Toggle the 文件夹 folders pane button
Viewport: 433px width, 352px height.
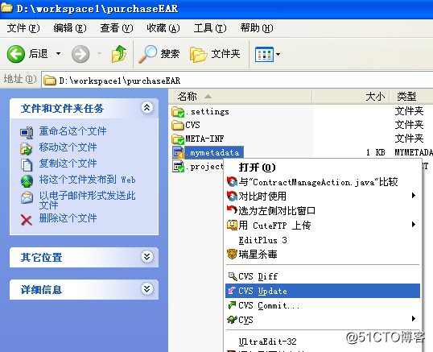click(x=215, y=54)
